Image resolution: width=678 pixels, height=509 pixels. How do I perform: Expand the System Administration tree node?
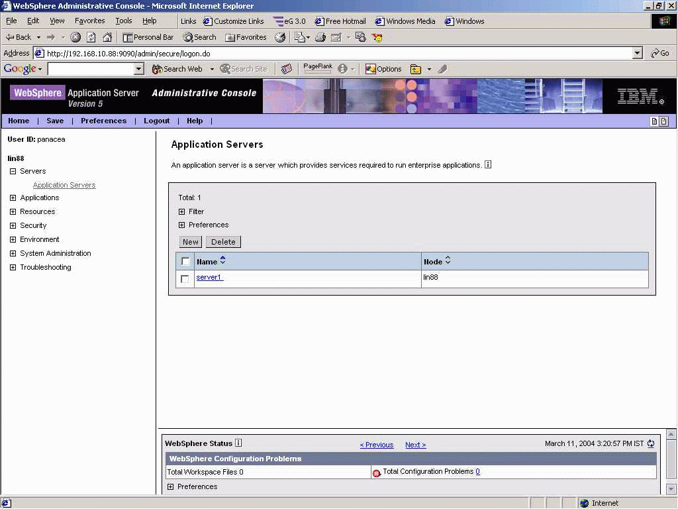pos(13,253)
